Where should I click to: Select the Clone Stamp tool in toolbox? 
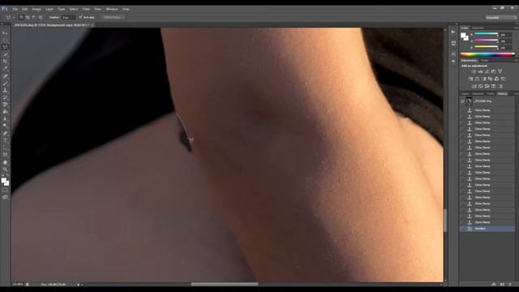(x=5, y=90)
